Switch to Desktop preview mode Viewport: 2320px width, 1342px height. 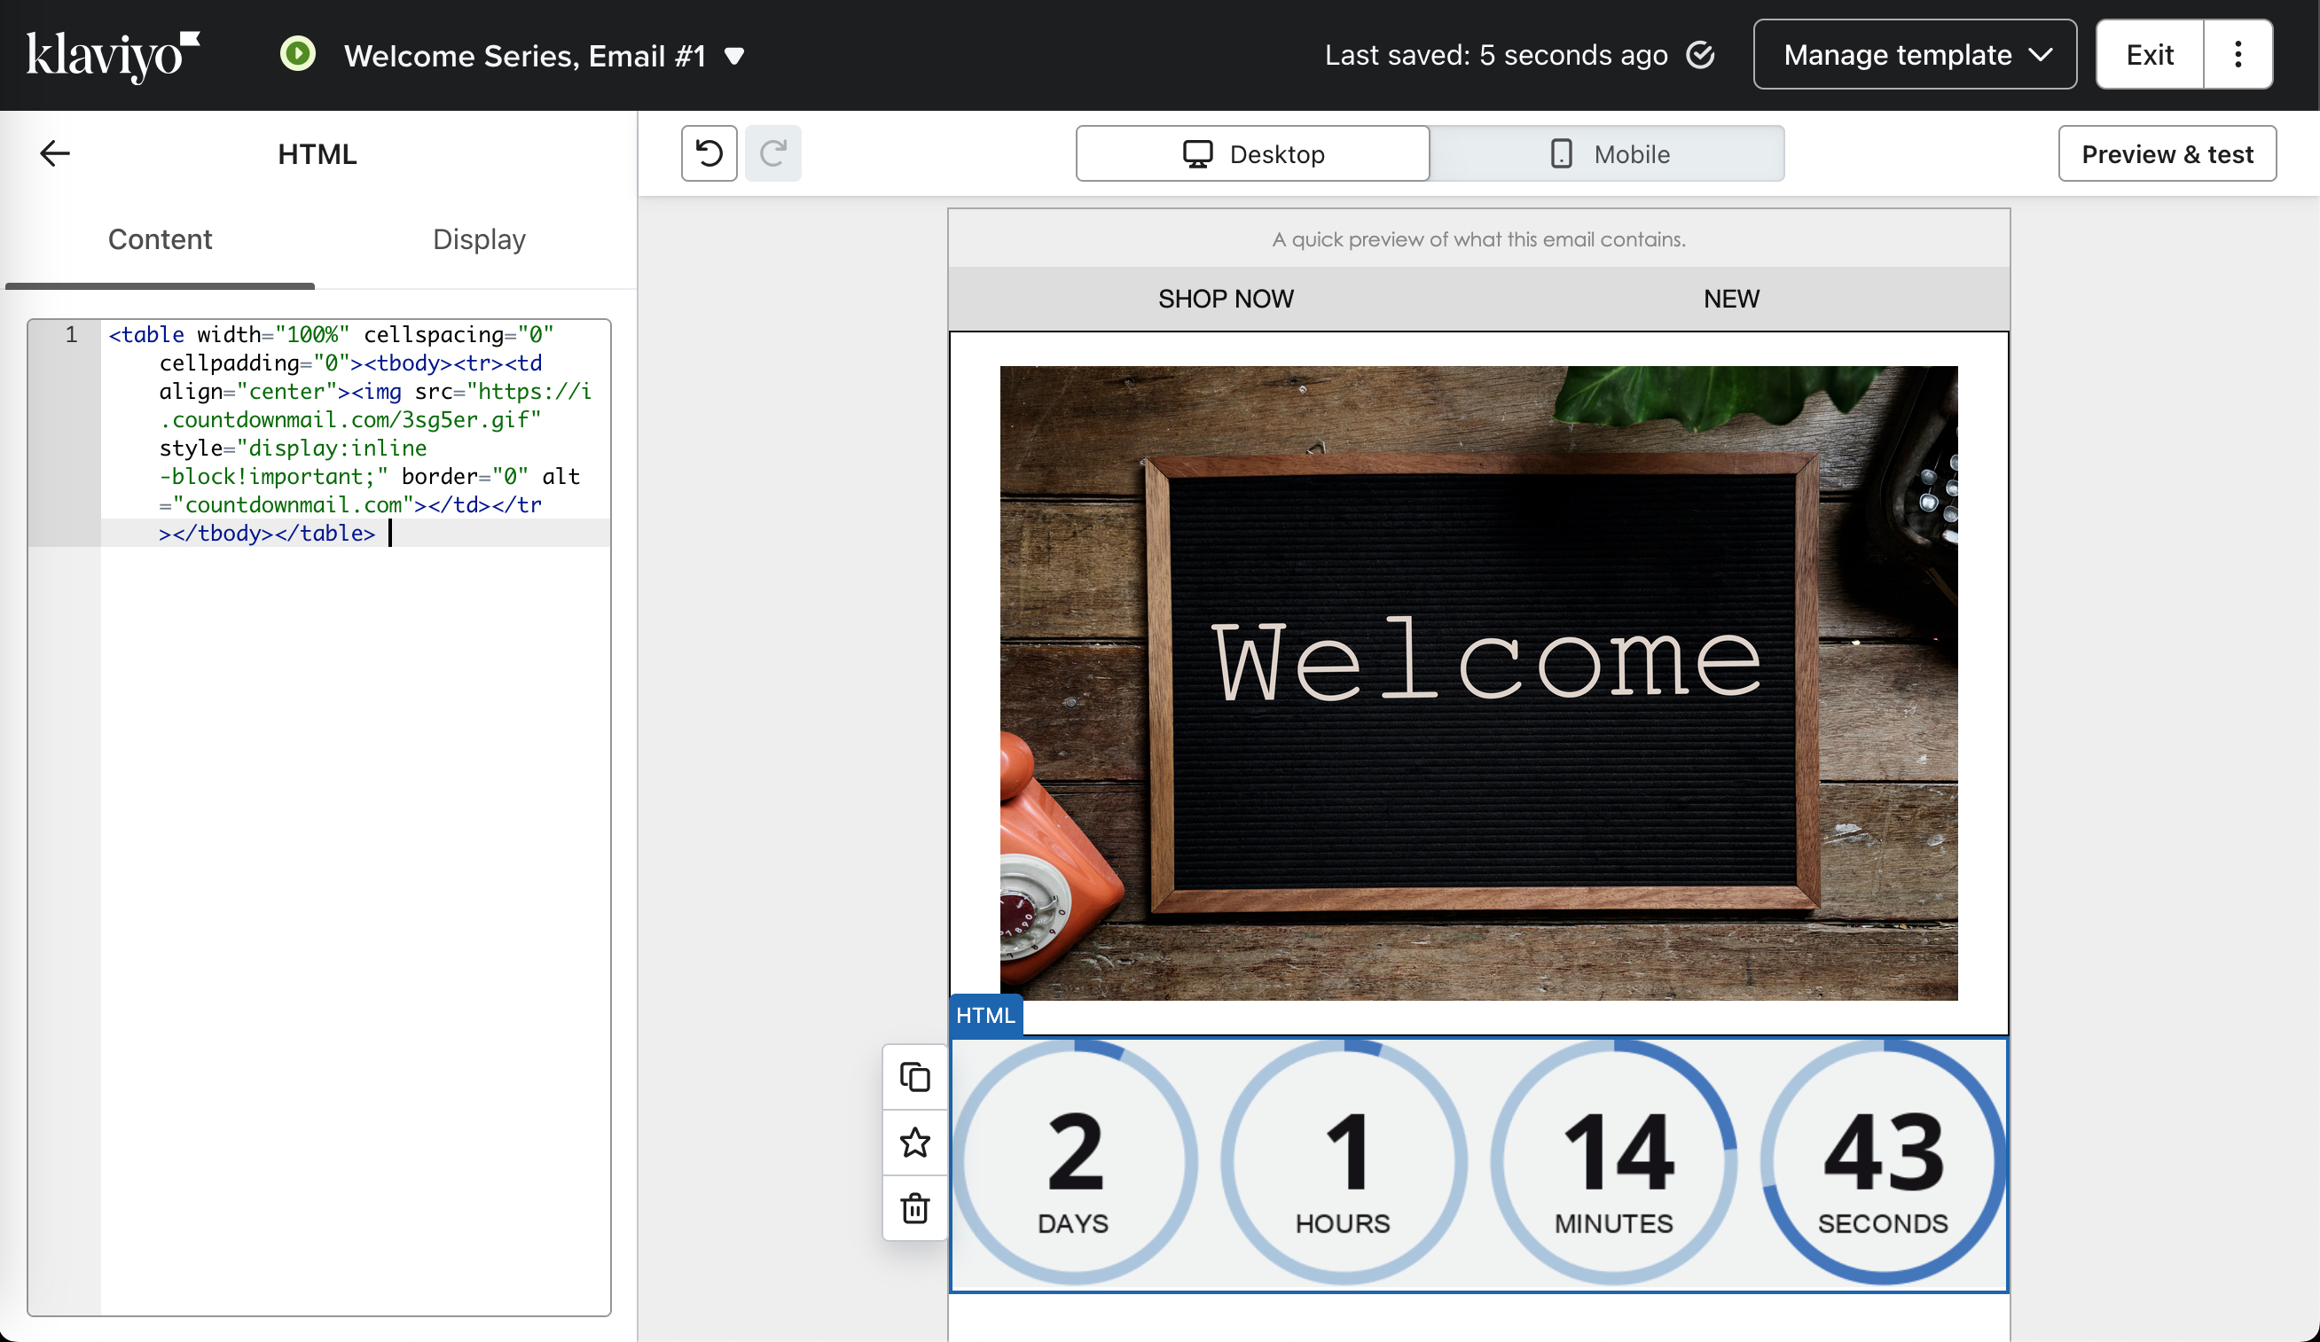(x=1254, y=153)
